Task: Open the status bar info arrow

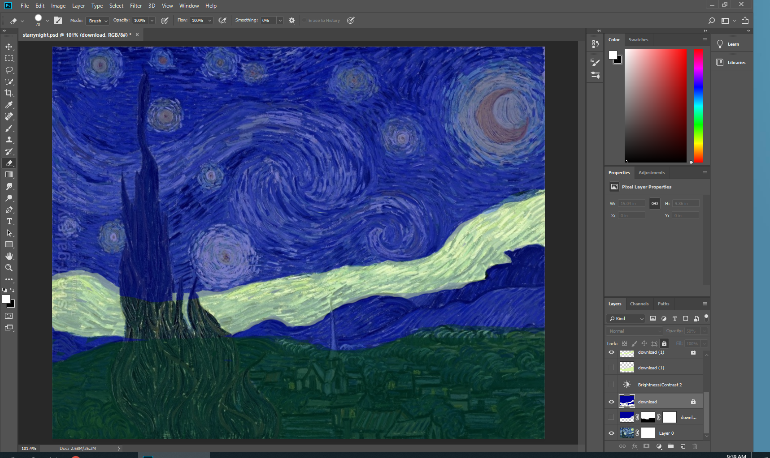Action: pyautogui.click(x=119, y=448)
